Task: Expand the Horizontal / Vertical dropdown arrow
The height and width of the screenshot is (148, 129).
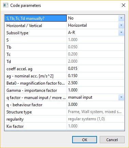Action: point(121,25)
